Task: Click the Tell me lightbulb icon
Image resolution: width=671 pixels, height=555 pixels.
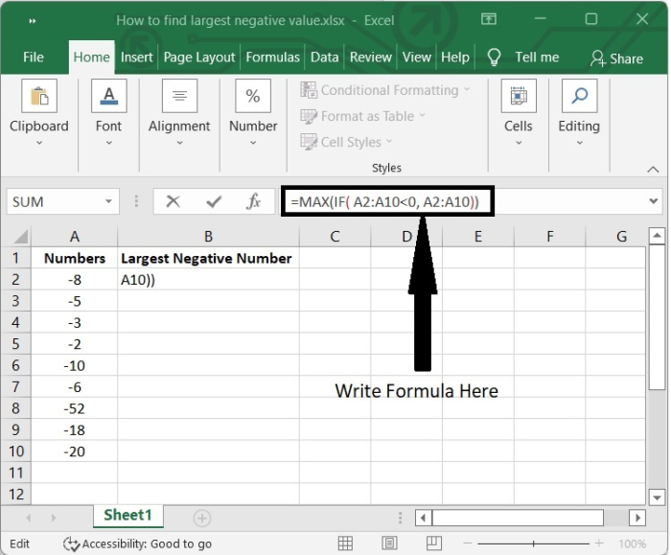Action: [495, 57]
